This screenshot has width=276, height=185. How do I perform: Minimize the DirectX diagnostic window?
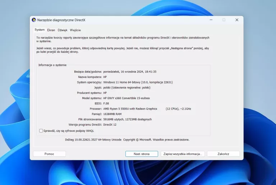point(211,20)
